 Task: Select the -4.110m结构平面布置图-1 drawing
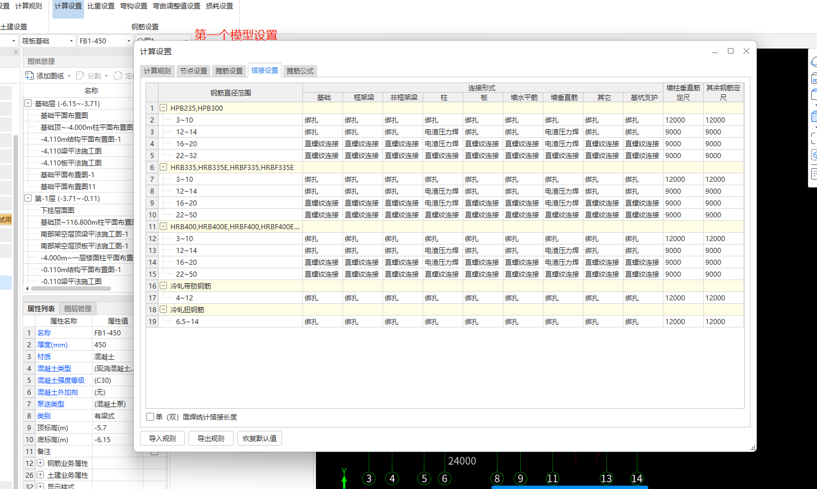[81, 139]
